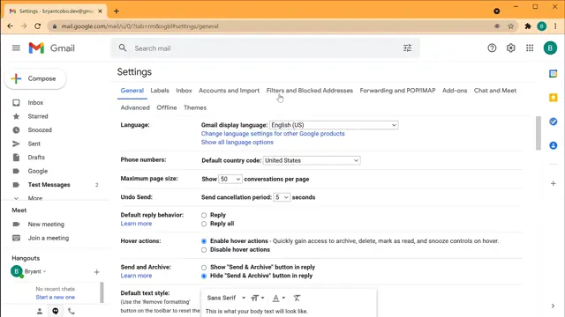Open Chrome extensions puzzle icon

coord(528,26)
